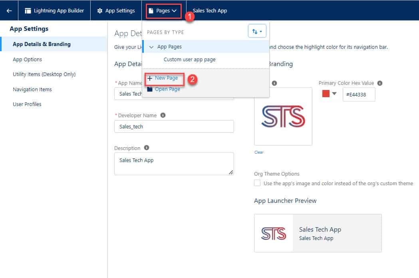This screenshot has width=419, height=278.
Task: Open Lightning App Builder icon
Action: click(x=28, y=11)
